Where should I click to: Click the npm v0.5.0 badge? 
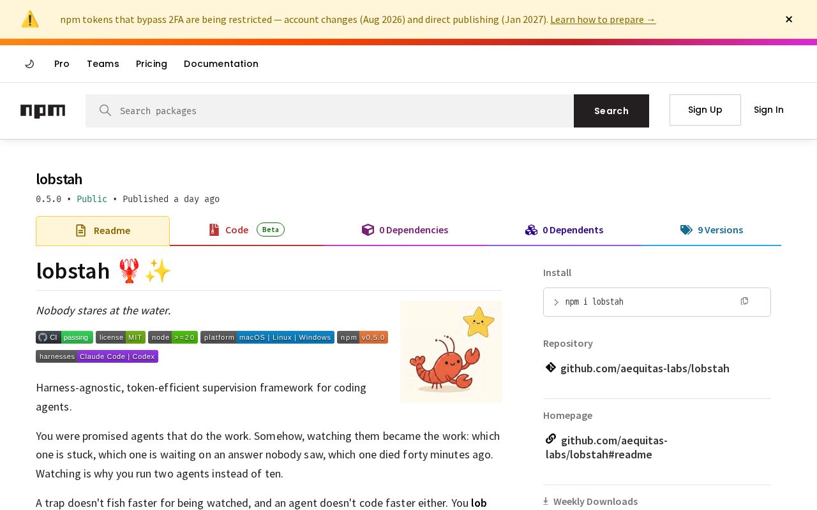[x=363, y=337]
